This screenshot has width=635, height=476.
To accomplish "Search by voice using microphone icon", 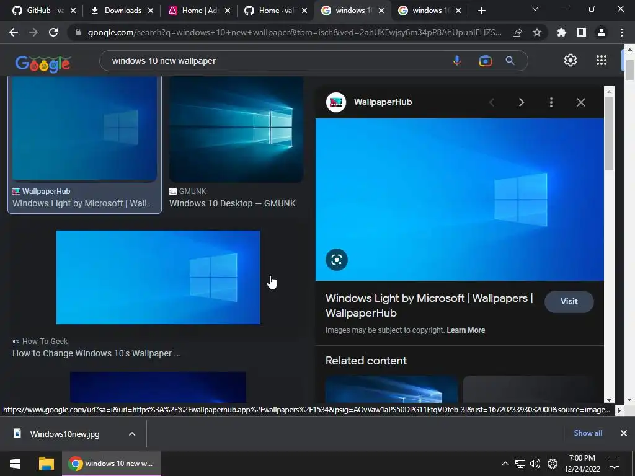I will tap(457, 61).
